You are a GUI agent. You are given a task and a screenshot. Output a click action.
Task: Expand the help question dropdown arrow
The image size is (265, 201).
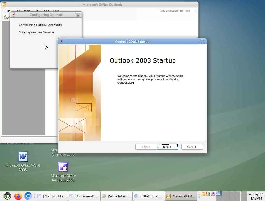point(195,11)
